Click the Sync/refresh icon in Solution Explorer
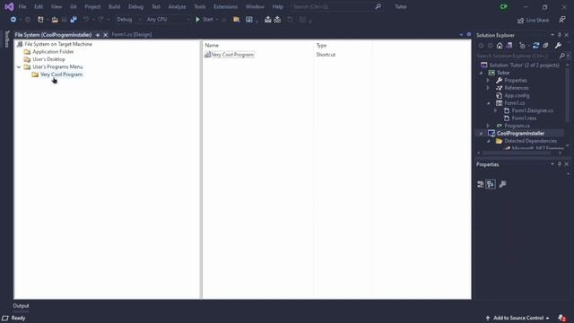This screenshot has height=323, width=574. (536, 46)
